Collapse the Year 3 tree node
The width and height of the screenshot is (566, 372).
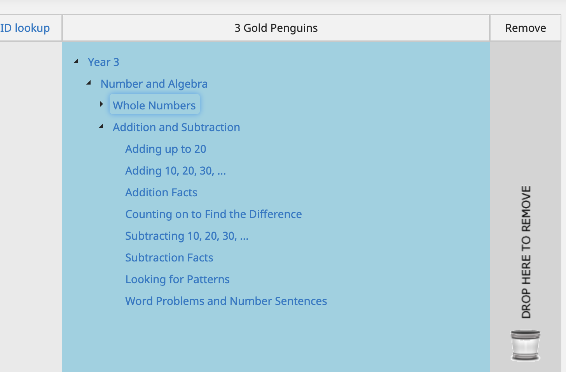(x=77, y=61)
